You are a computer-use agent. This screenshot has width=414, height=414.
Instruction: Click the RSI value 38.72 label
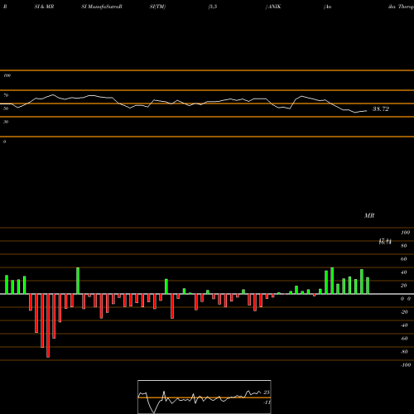tap(381, 109)
